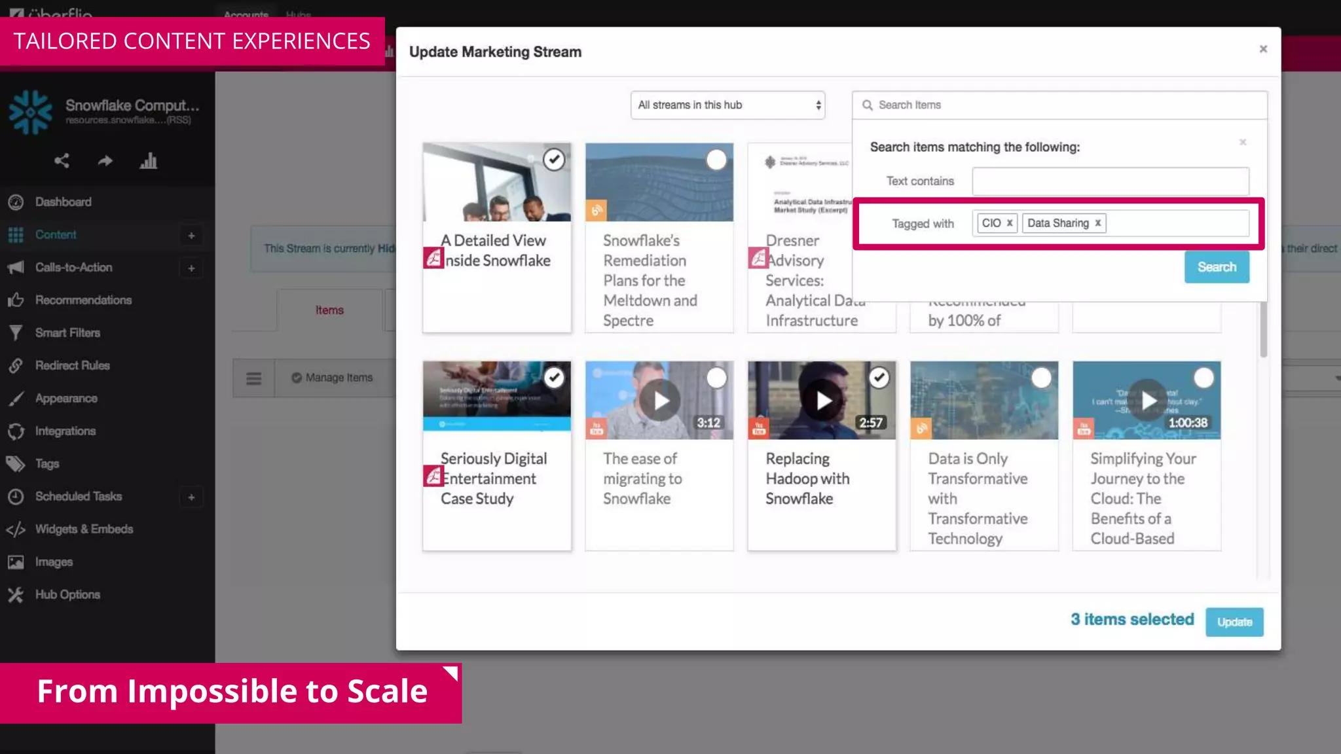Click the Integrations cycle icon

coord(16,431)
